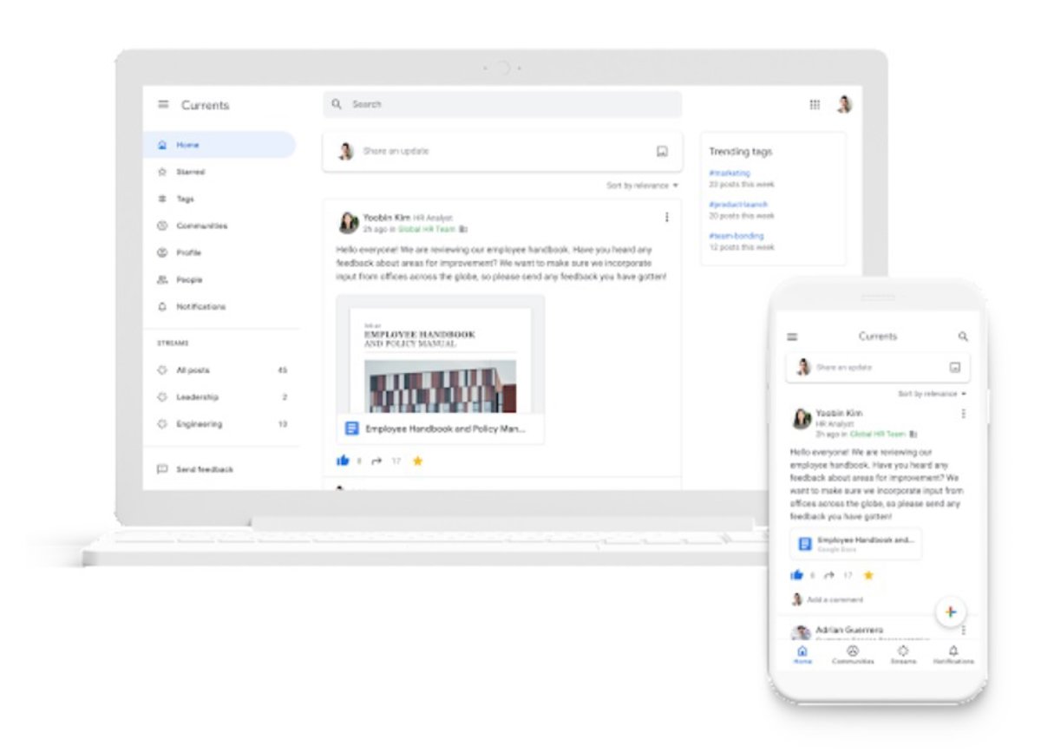Viewport: 1041px width, 752px height.
Task: Click the share arrow icon on laptop post
Action: 376,461
